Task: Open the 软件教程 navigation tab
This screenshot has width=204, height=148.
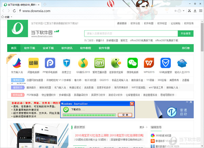Action: pos(85,48)
